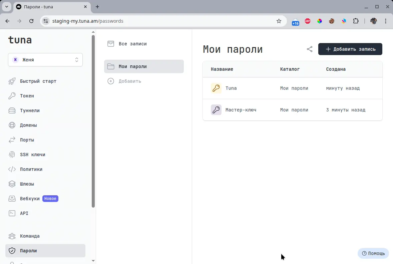
Task: Open Туннели in the sidebar
Action: pos(30,110)
